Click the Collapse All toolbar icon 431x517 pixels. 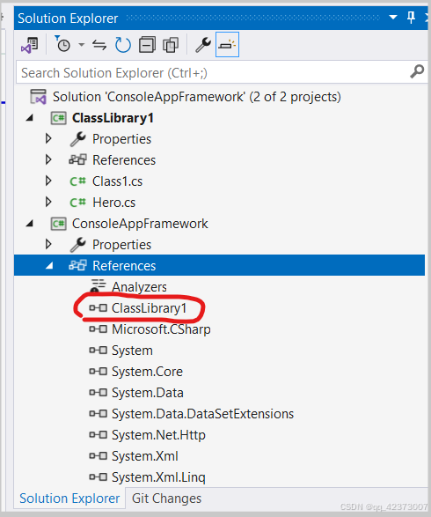click(x=147, y=45)
